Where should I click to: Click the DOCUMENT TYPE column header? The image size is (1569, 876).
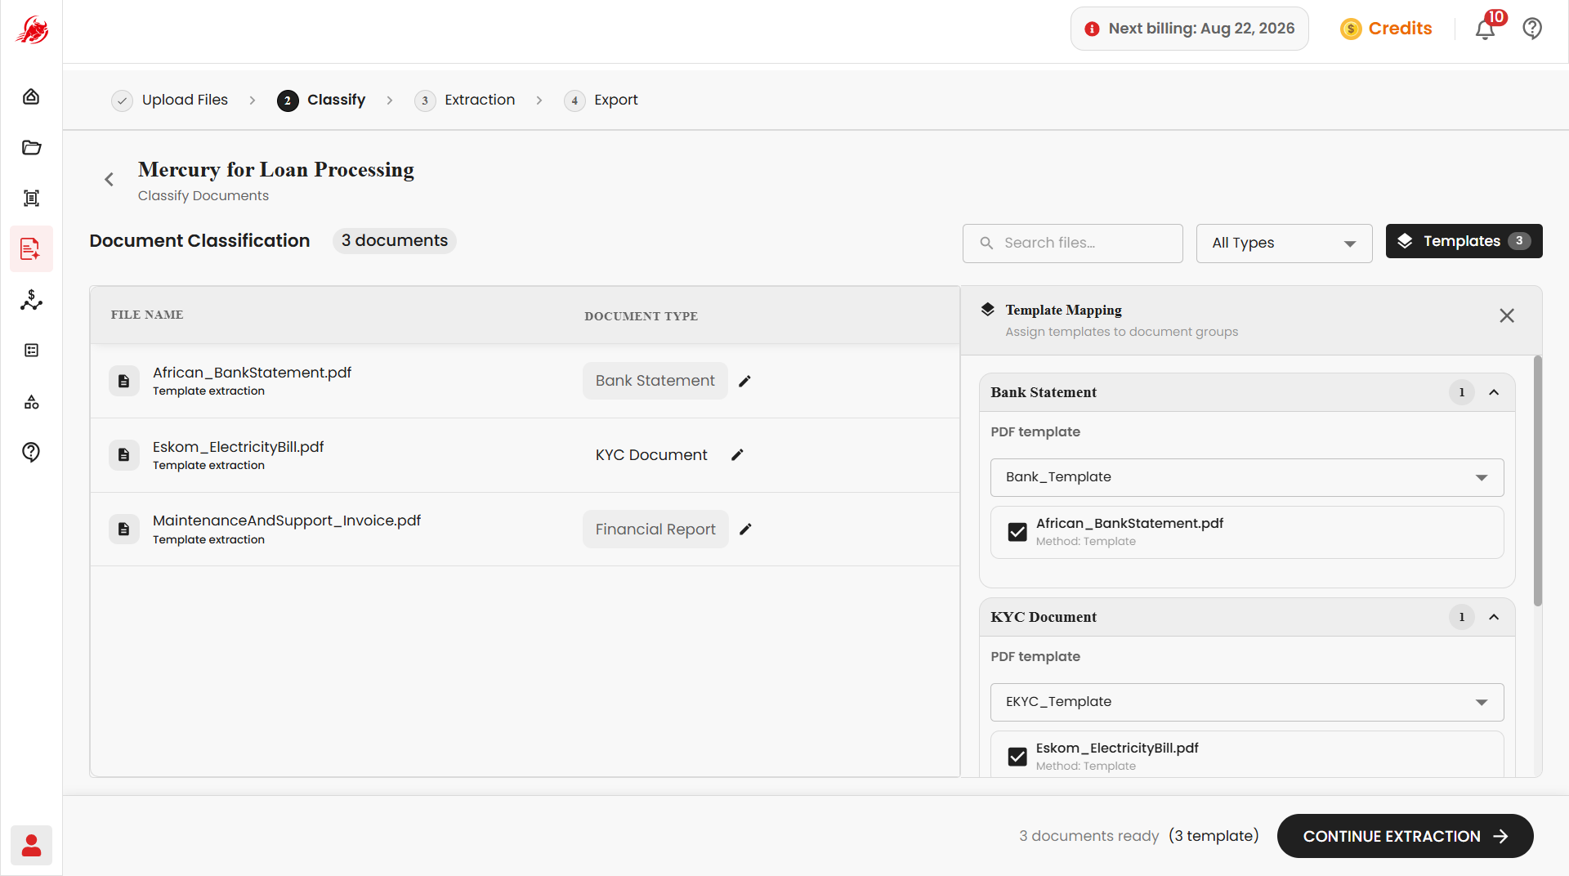641,316
